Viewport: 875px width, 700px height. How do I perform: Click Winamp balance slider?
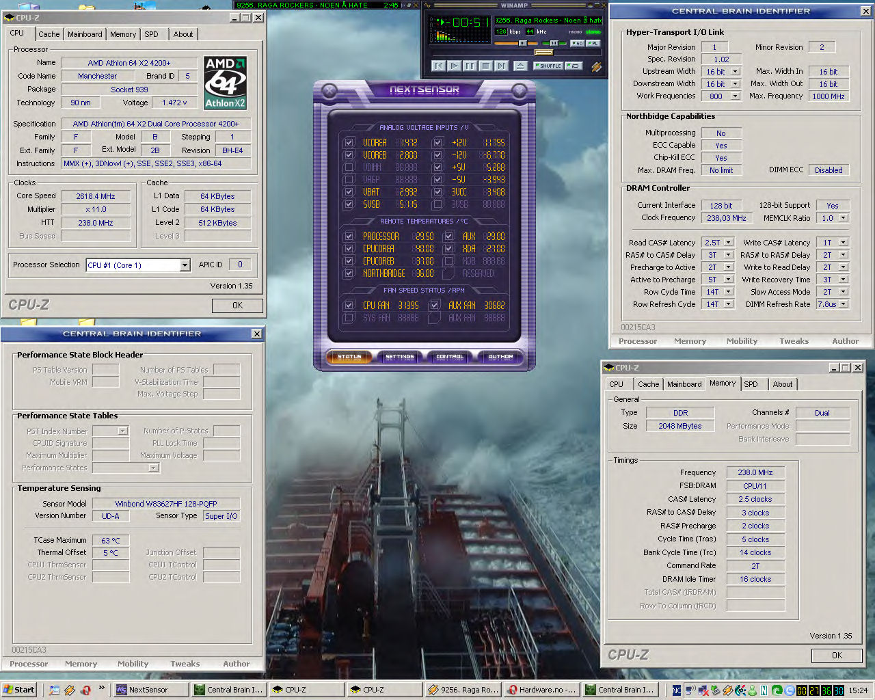click(554, 43)
